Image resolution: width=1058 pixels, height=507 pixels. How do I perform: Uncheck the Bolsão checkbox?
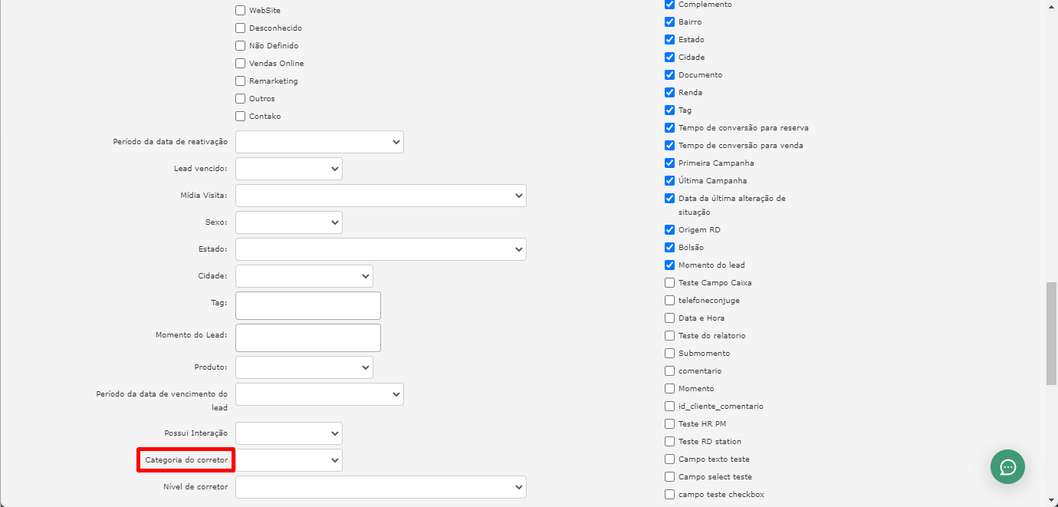pyautogui.click(x=670, y=248)
